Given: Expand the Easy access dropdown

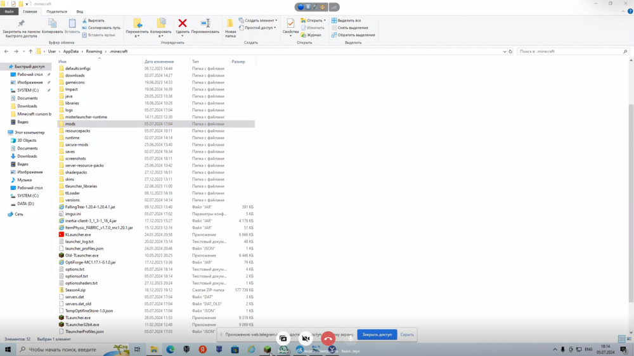Looking at the screenshot, I should point(275,27).
